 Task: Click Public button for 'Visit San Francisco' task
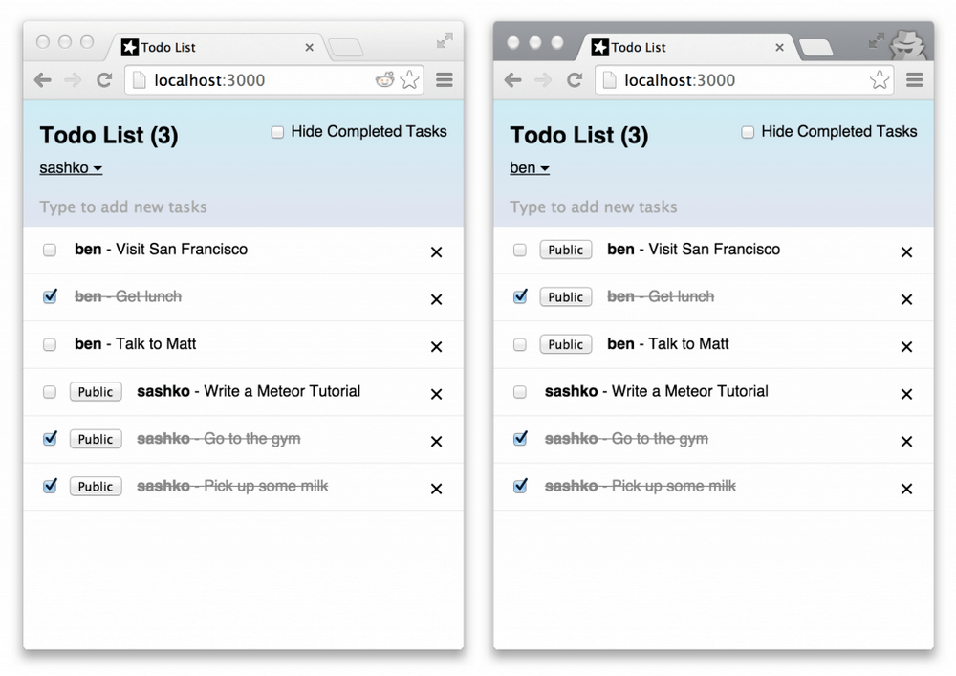pos(566,250)
